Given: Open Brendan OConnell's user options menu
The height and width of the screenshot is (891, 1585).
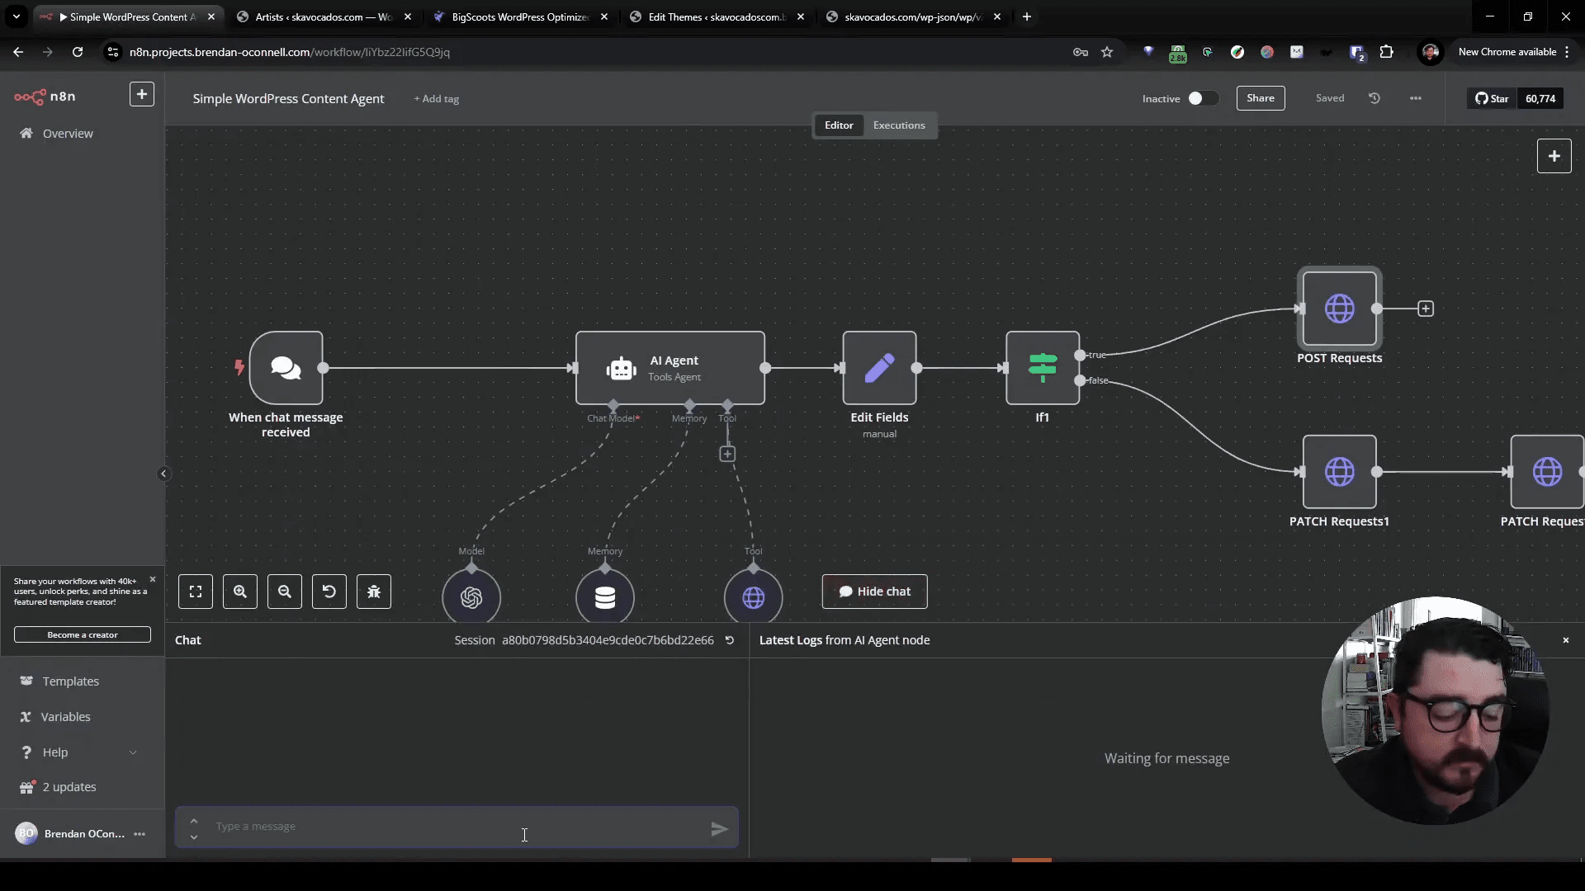Looking at the screenshot, I should coord(140,834).
